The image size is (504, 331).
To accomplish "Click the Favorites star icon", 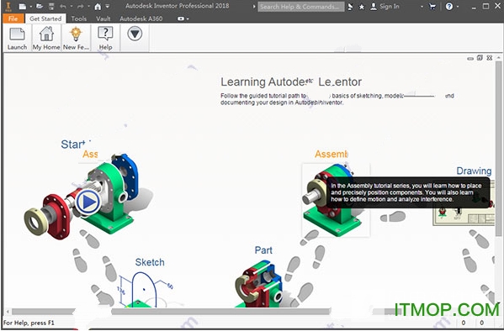I will pyautogui.click(x=362, y=7).
